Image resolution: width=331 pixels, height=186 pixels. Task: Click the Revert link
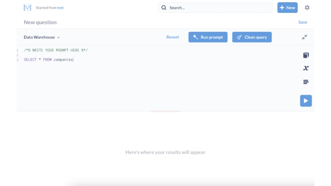pos(172,37)
